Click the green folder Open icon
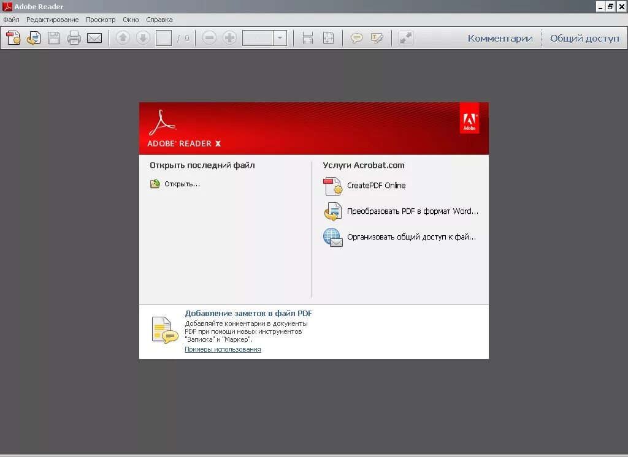628x457 pixels. coord(155,184)
